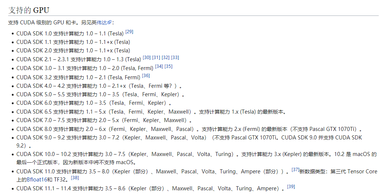Click the CUDA SDK 1.1 list entry
The height and width of the screenshot is (194, 385).
pyautogui.click(x=73, y=42)
